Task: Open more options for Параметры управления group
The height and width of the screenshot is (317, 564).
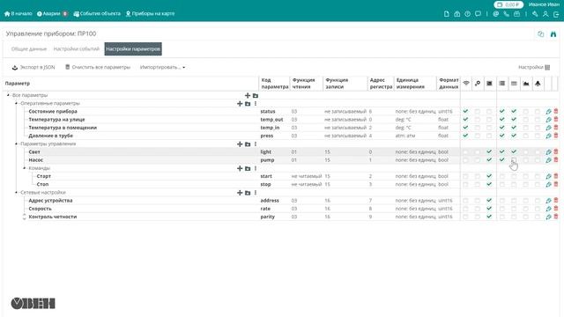Action: pyautogui.click(x=256, y=144)
